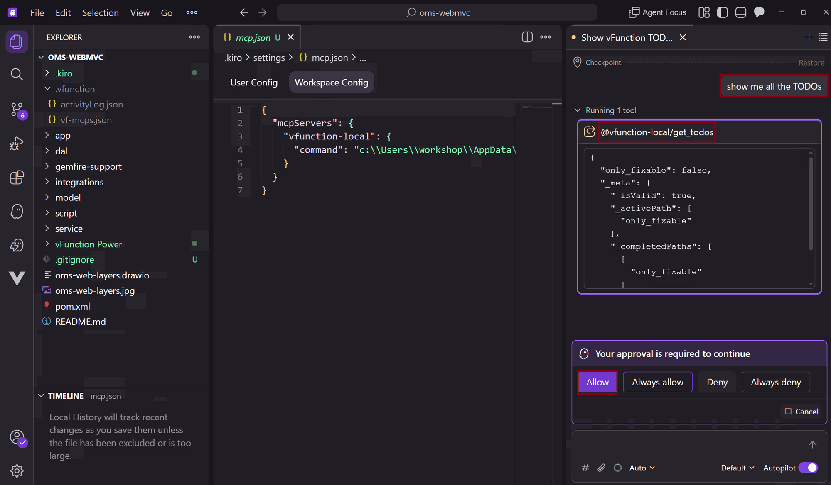The height and width of the screenshot is (485, 831).
Task: Open the Selection menu
Action: (x=100, y=12)
